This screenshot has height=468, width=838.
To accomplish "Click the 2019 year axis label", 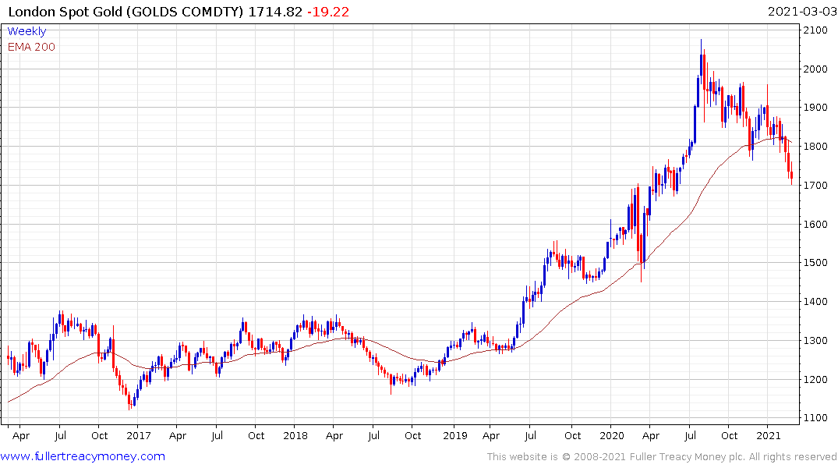I will click(x=454, y=435).
